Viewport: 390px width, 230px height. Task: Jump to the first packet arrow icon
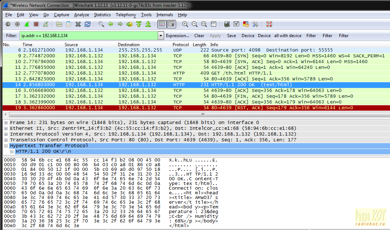pyautogui.click(x=139, y=24)
